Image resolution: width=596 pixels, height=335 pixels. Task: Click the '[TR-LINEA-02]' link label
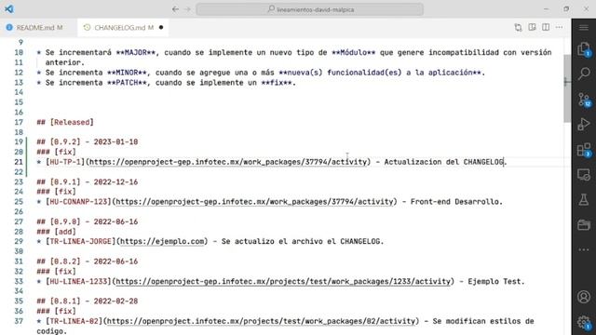click(x=74, y=321)
